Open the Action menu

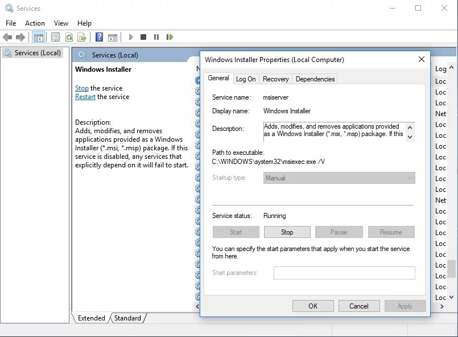click(x=35, y=23)
